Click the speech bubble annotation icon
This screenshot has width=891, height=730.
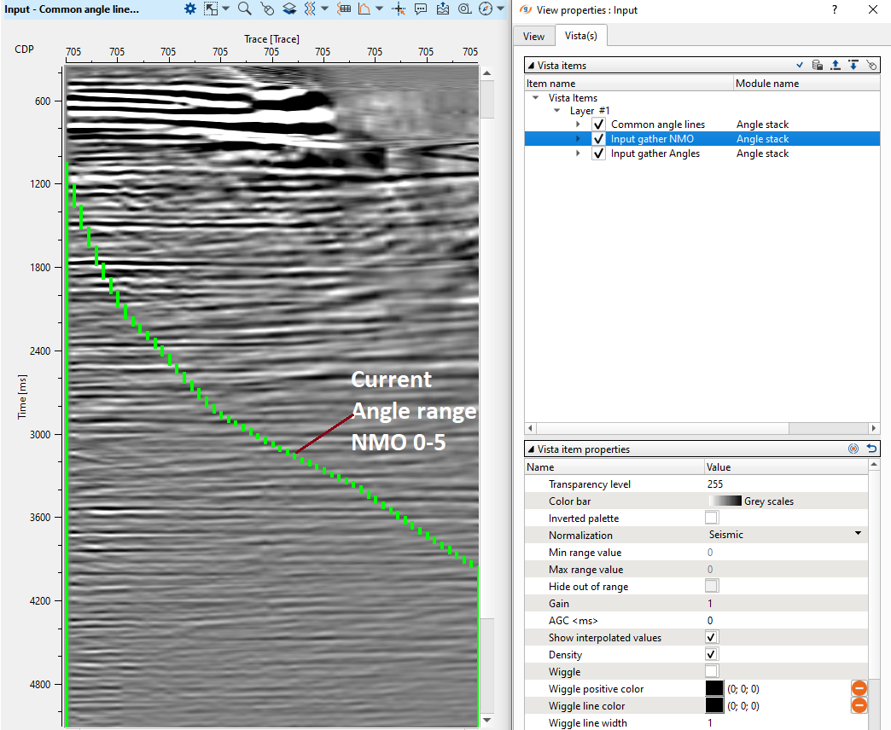tap(421, 9)
